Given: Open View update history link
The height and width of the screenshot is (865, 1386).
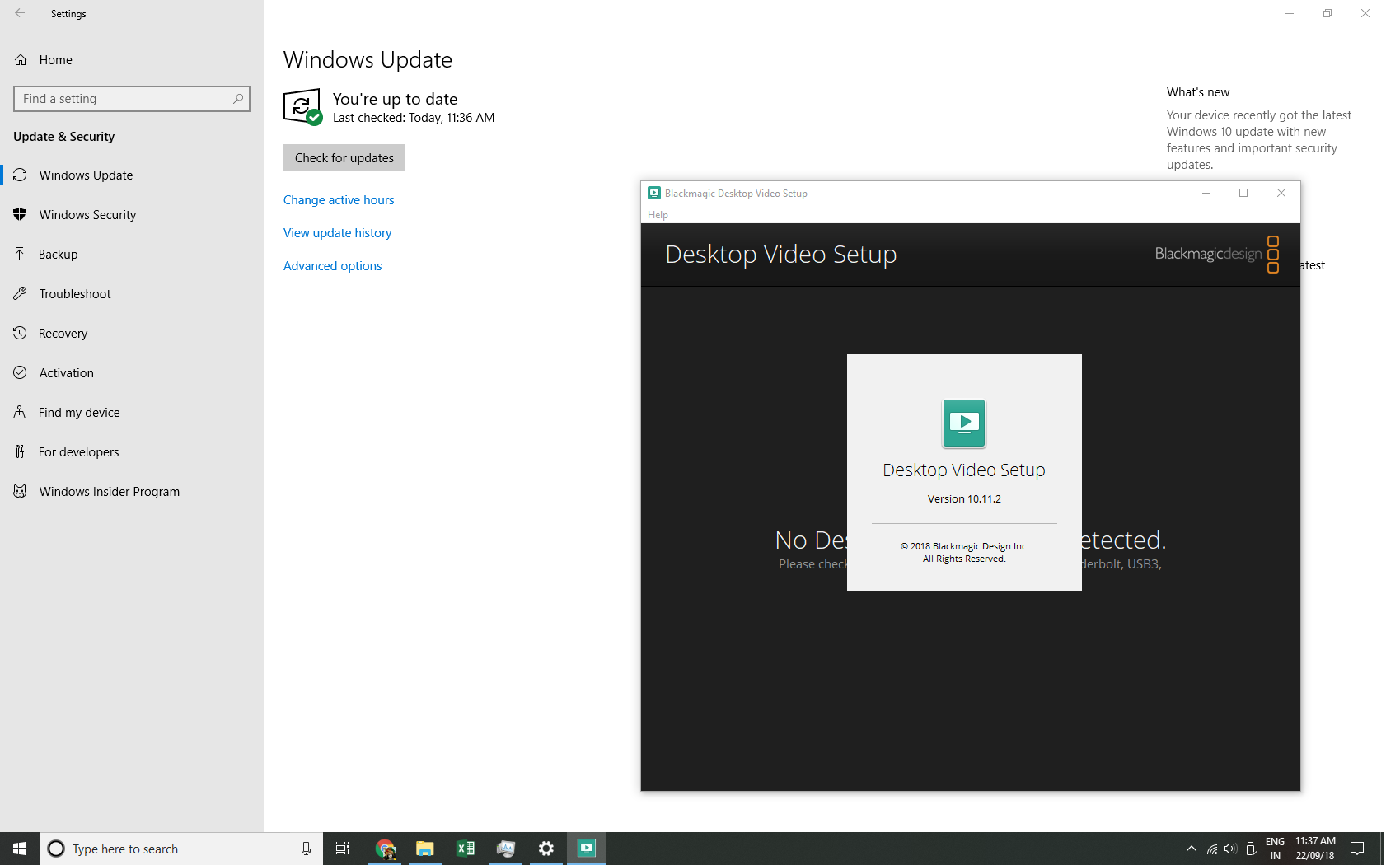Looking at the screenshot, I should coord(338,232).
